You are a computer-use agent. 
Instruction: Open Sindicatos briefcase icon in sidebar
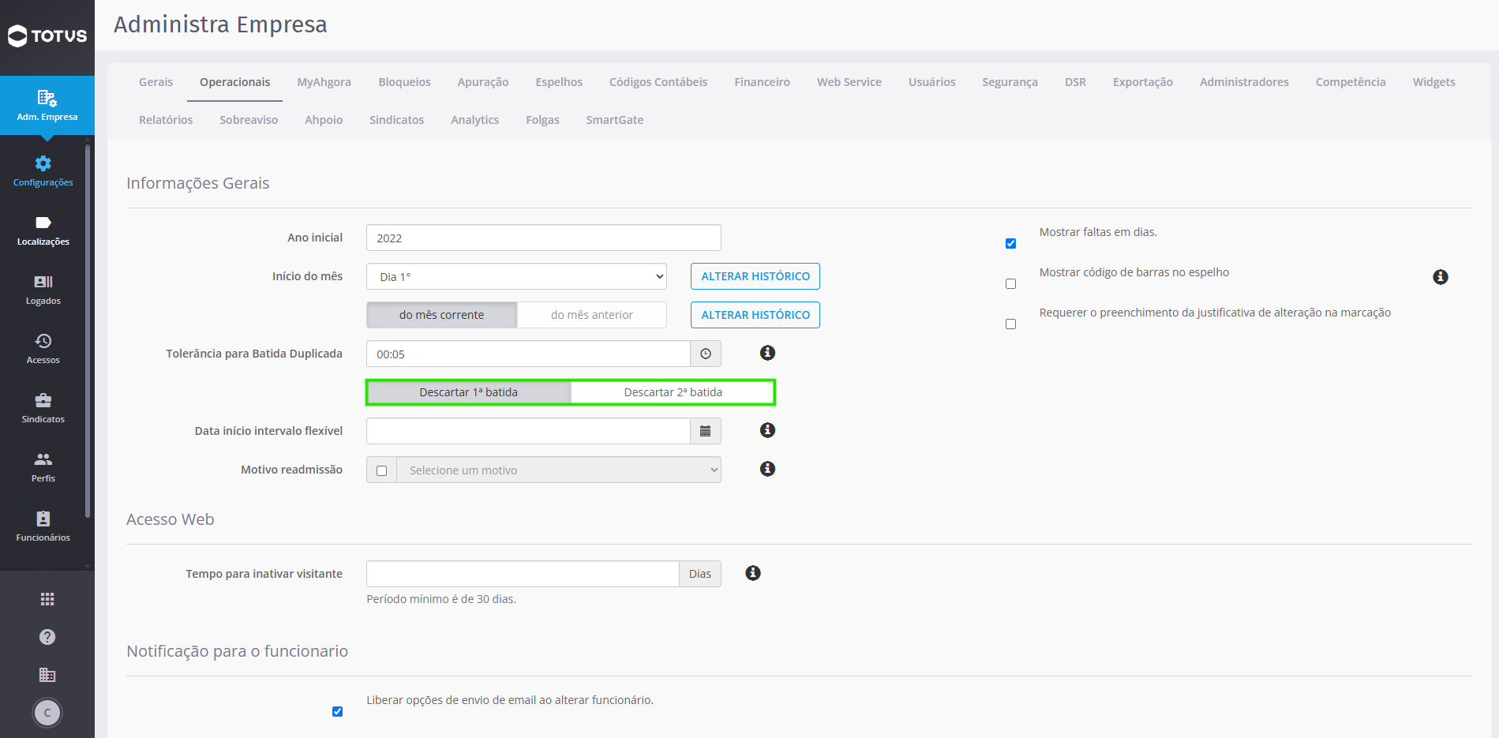coord(43,400)
